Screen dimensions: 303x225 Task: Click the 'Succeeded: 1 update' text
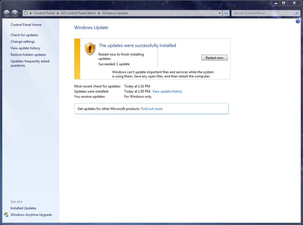[x=114, y=64]
